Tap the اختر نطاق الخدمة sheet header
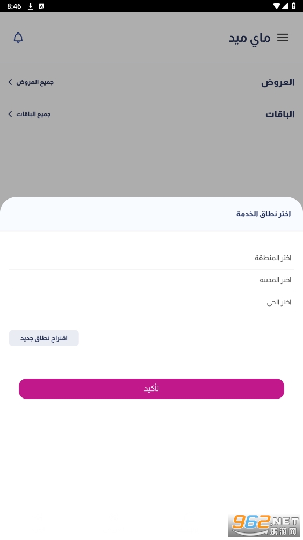 pos(263,214)
